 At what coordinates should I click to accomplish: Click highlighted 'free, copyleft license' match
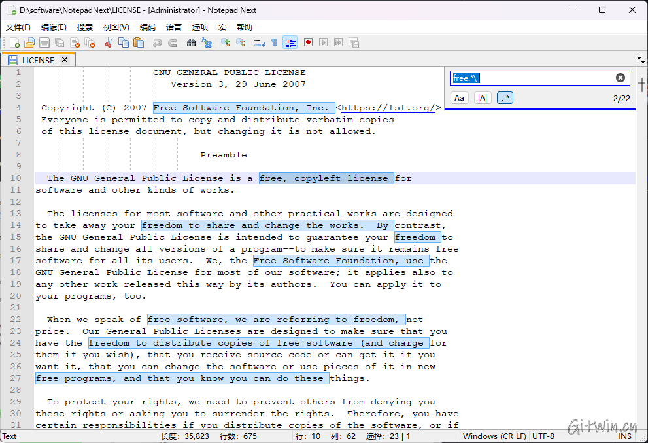tap(326, 178)
